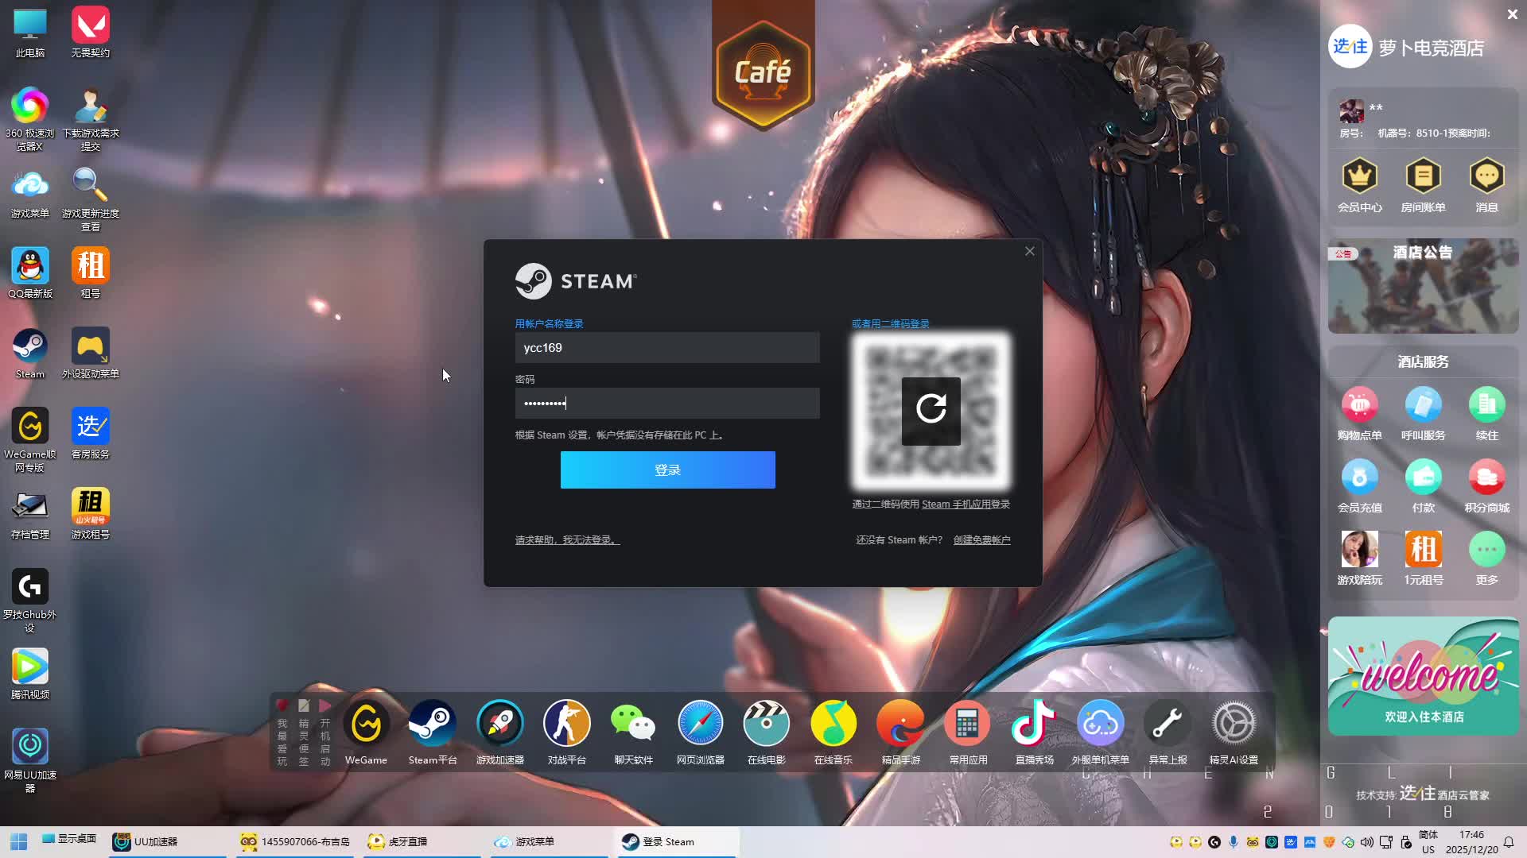Click the 酒店公告 banner thumbnail
The height and width of the screenshot is (858, 1527).
(1423, 287)
